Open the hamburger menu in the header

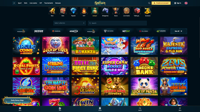(x=14, y=3)
